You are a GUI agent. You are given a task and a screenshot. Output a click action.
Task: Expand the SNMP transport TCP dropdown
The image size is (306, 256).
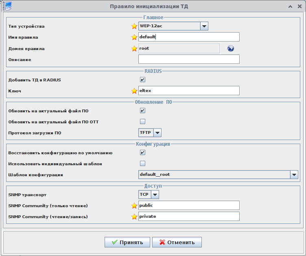155,195
